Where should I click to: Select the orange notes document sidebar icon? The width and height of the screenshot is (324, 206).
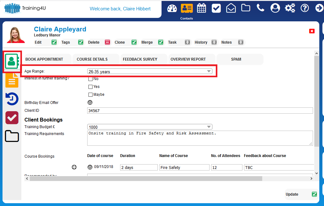click(12, 80)
